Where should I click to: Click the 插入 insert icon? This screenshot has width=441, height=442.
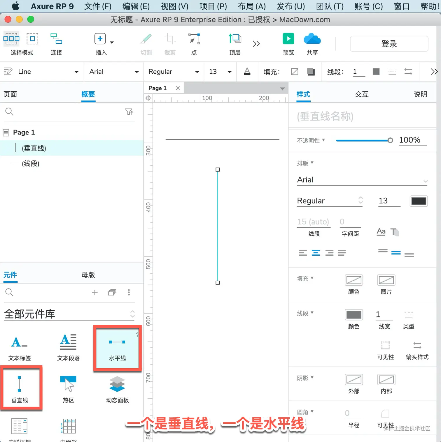100,38
